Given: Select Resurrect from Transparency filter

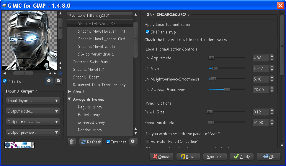Looking at the screenshot, I should click(99, 85).
